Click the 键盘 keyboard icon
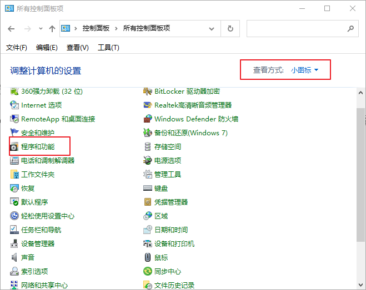366x290 pixels. 148,188
